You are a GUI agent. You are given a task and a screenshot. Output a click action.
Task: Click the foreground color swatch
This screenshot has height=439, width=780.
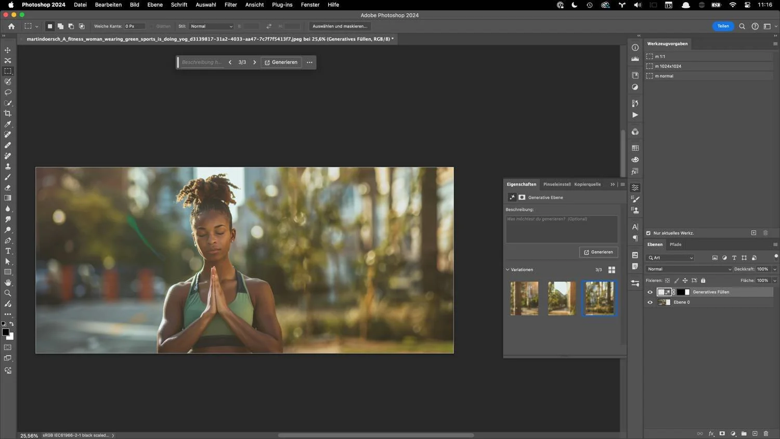(5, 332)
